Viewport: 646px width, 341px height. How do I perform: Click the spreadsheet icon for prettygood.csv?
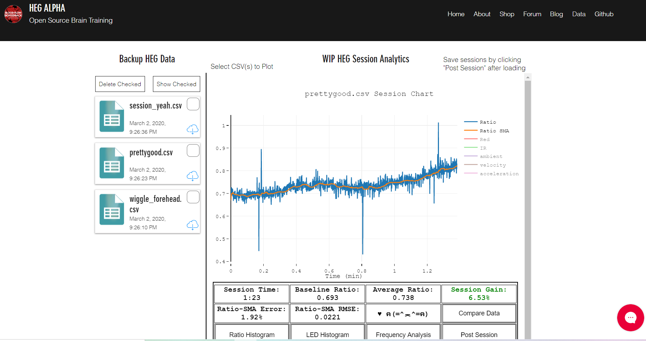[112, 163]
